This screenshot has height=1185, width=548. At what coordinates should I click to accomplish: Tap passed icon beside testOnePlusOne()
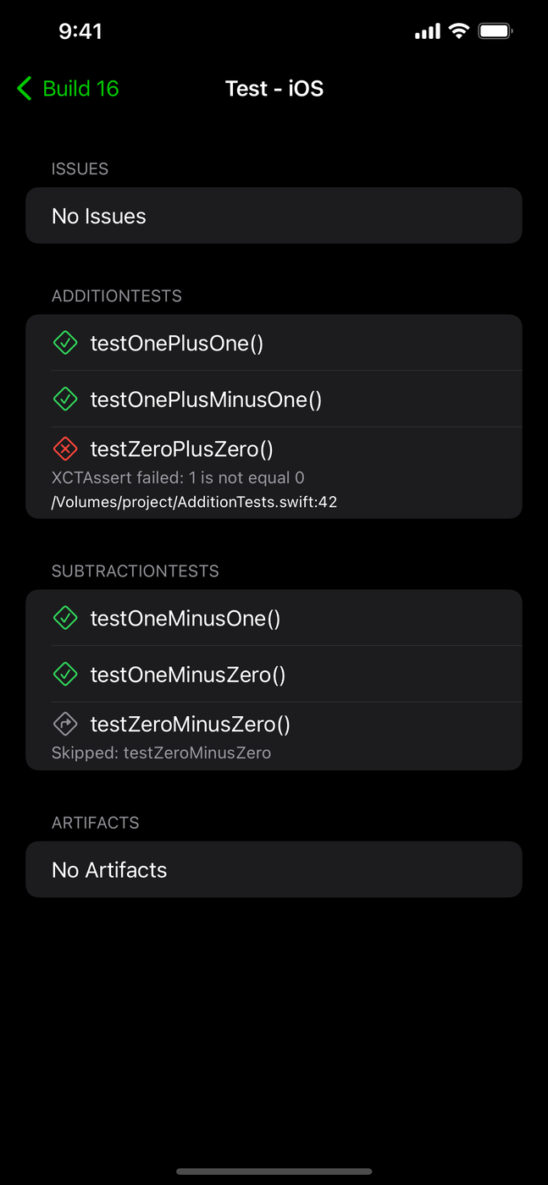pos(65,343)
